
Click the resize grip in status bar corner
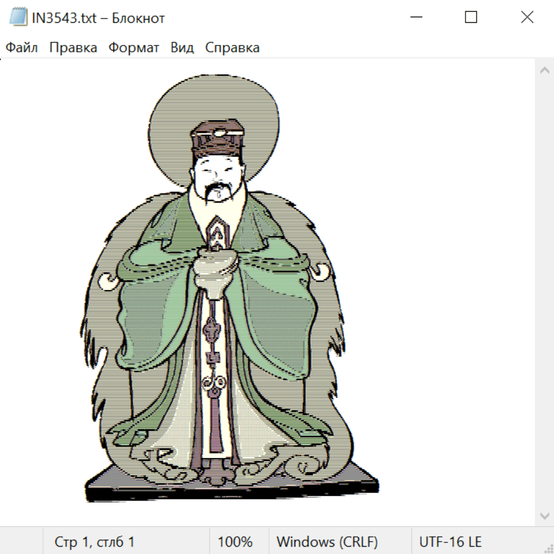click(x=548, y=548)
